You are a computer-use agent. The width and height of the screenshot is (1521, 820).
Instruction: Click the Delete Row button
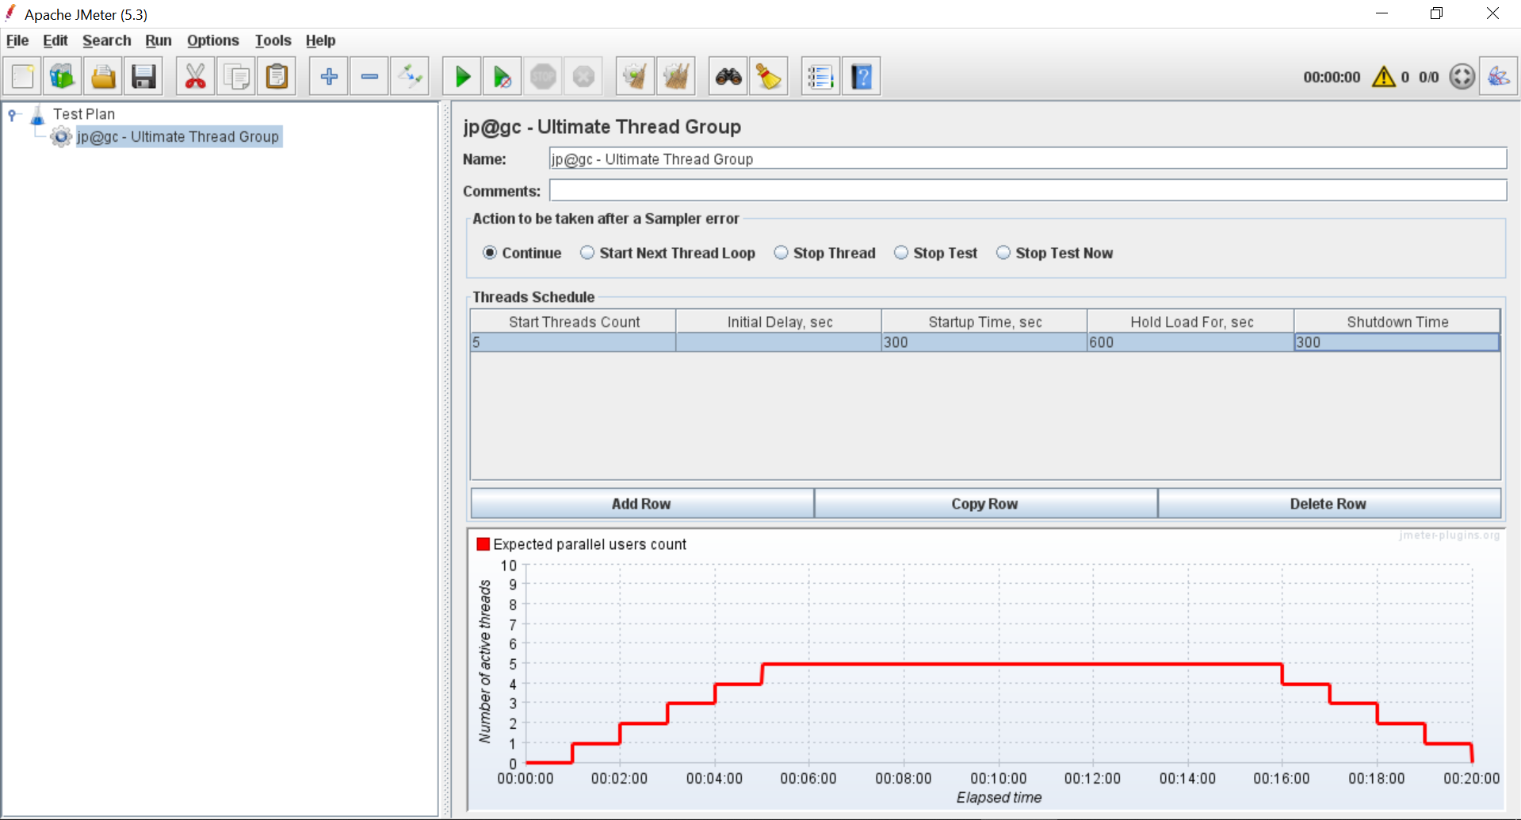coord(1329,504)
